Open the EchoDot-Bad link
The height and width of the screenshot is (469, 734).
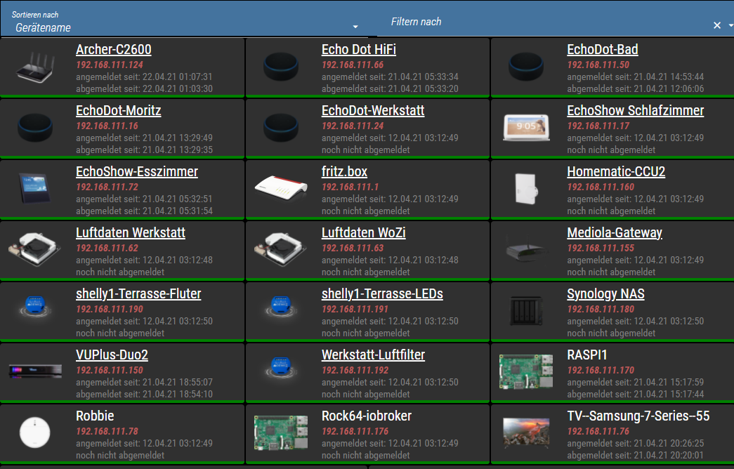[x=603, y=50]
